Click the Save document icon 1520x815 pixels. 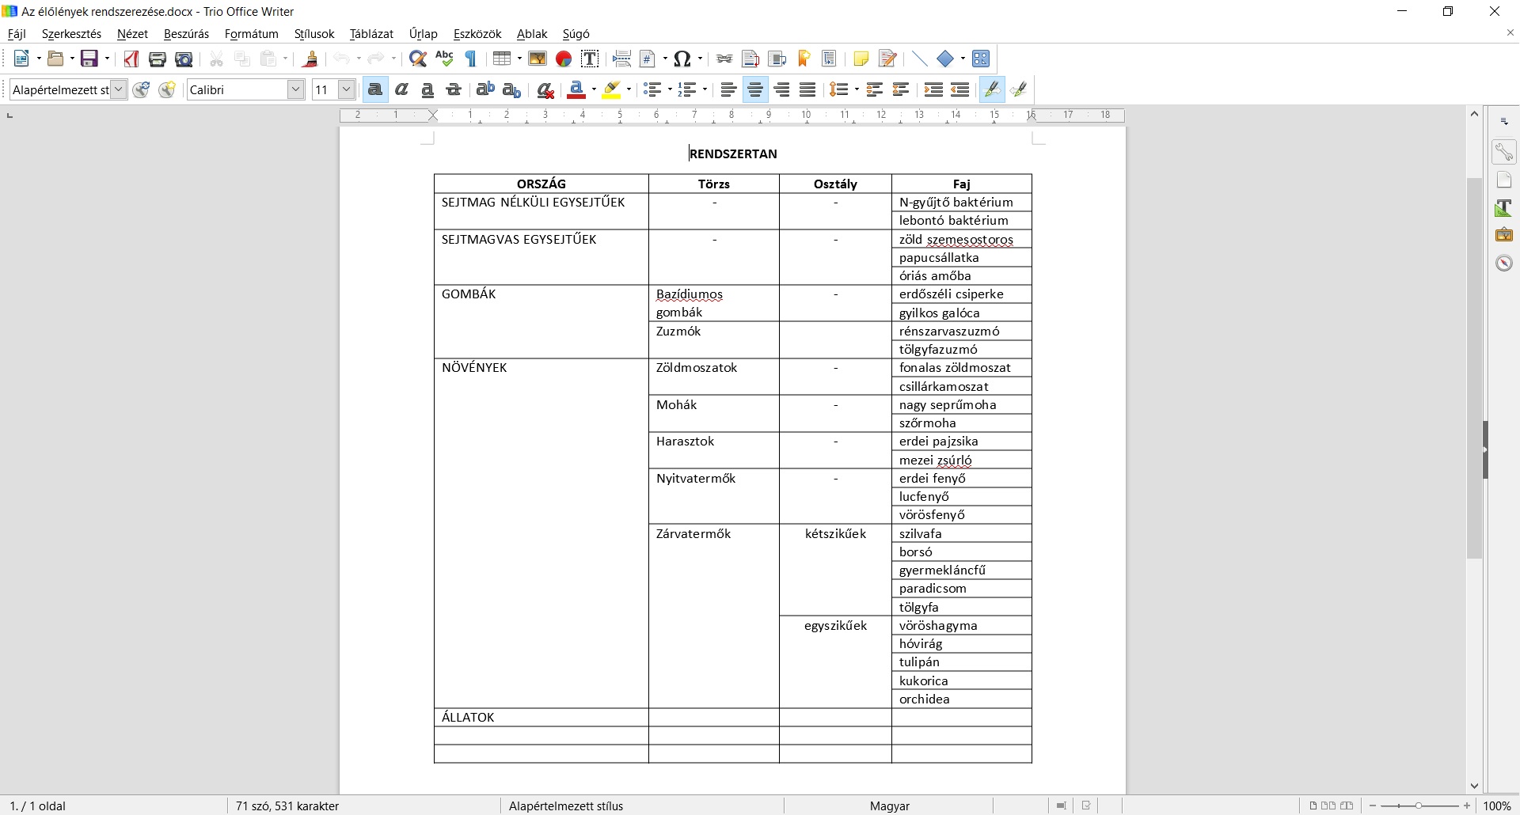(90, 59)
